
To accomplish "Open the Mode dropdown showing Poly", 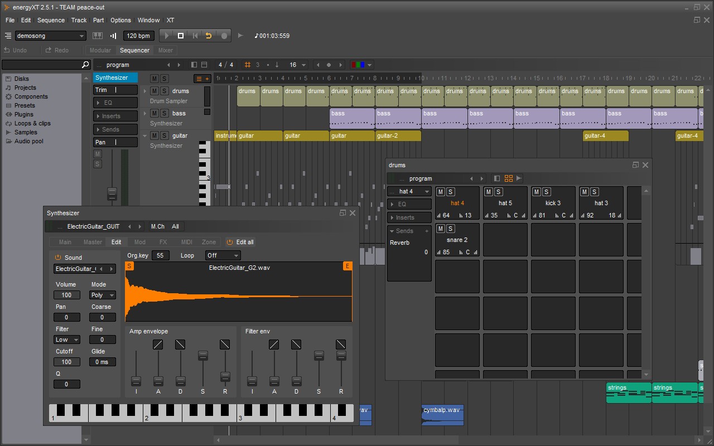I will tap(102, 295).
